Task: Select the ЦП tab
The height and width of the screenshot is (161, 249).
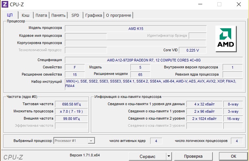Action: [x=10, y=15]
